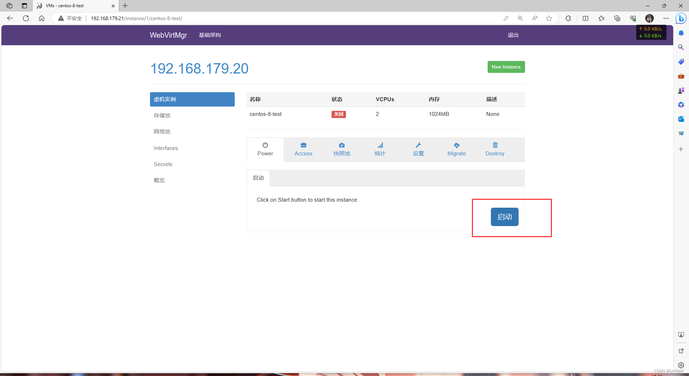The height and width of the screenshot is (376, 689).
Task: Open the sidebar settings gear icon
Action: click(x=681, y=365)
